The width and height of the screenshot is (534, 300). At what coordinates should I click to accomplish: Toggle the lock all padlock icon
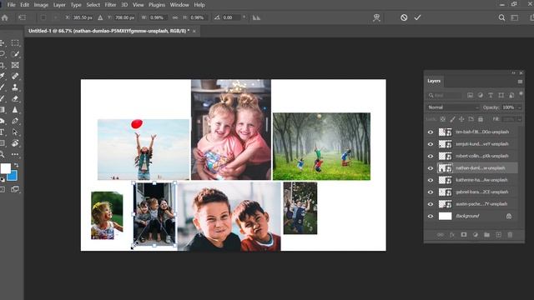pos(481,119)
